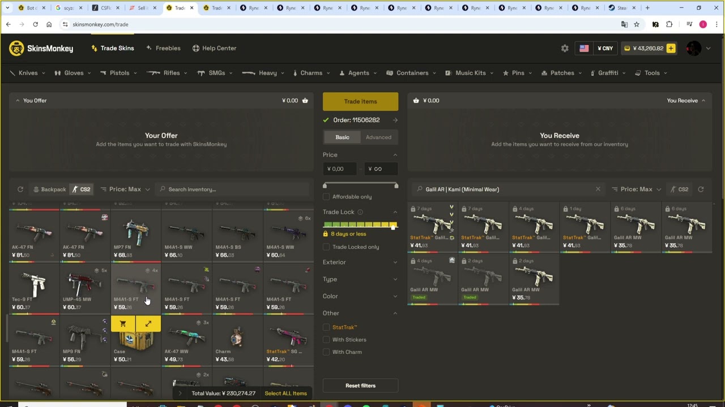Image resolution: width=725 pixels, height=407 pixels.
Task: Open the Help Center link
Action: [214, 48]
